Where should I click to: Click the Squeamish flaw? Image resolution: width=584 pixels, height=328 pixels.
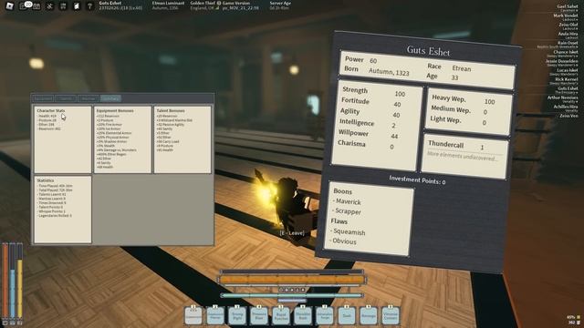(x=348, y=232)
